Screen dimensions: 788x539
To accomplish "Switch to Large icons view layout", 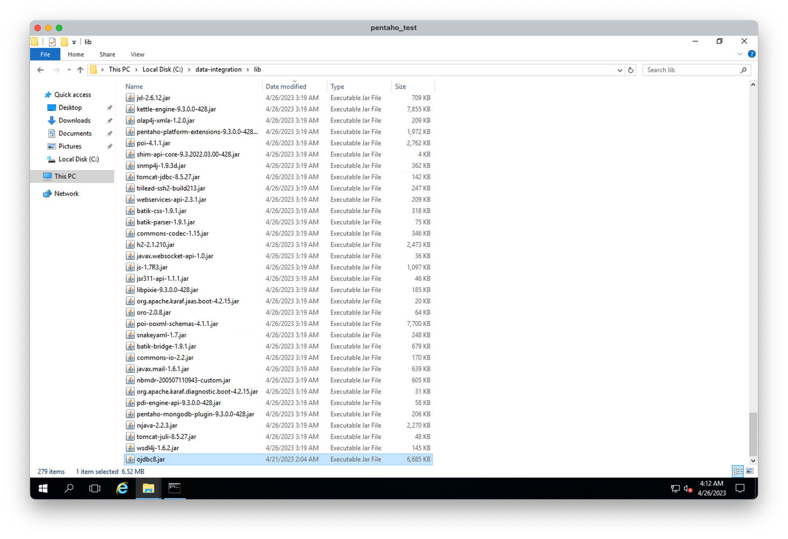I will coord(750,471).
